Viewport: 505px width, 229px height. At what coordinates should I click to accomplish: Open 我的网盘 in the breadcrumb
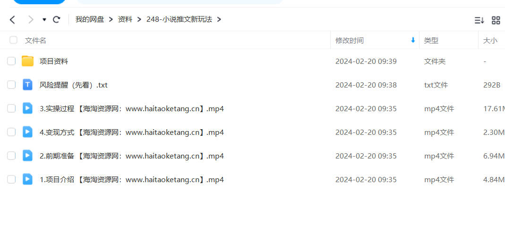pos(90,19)
